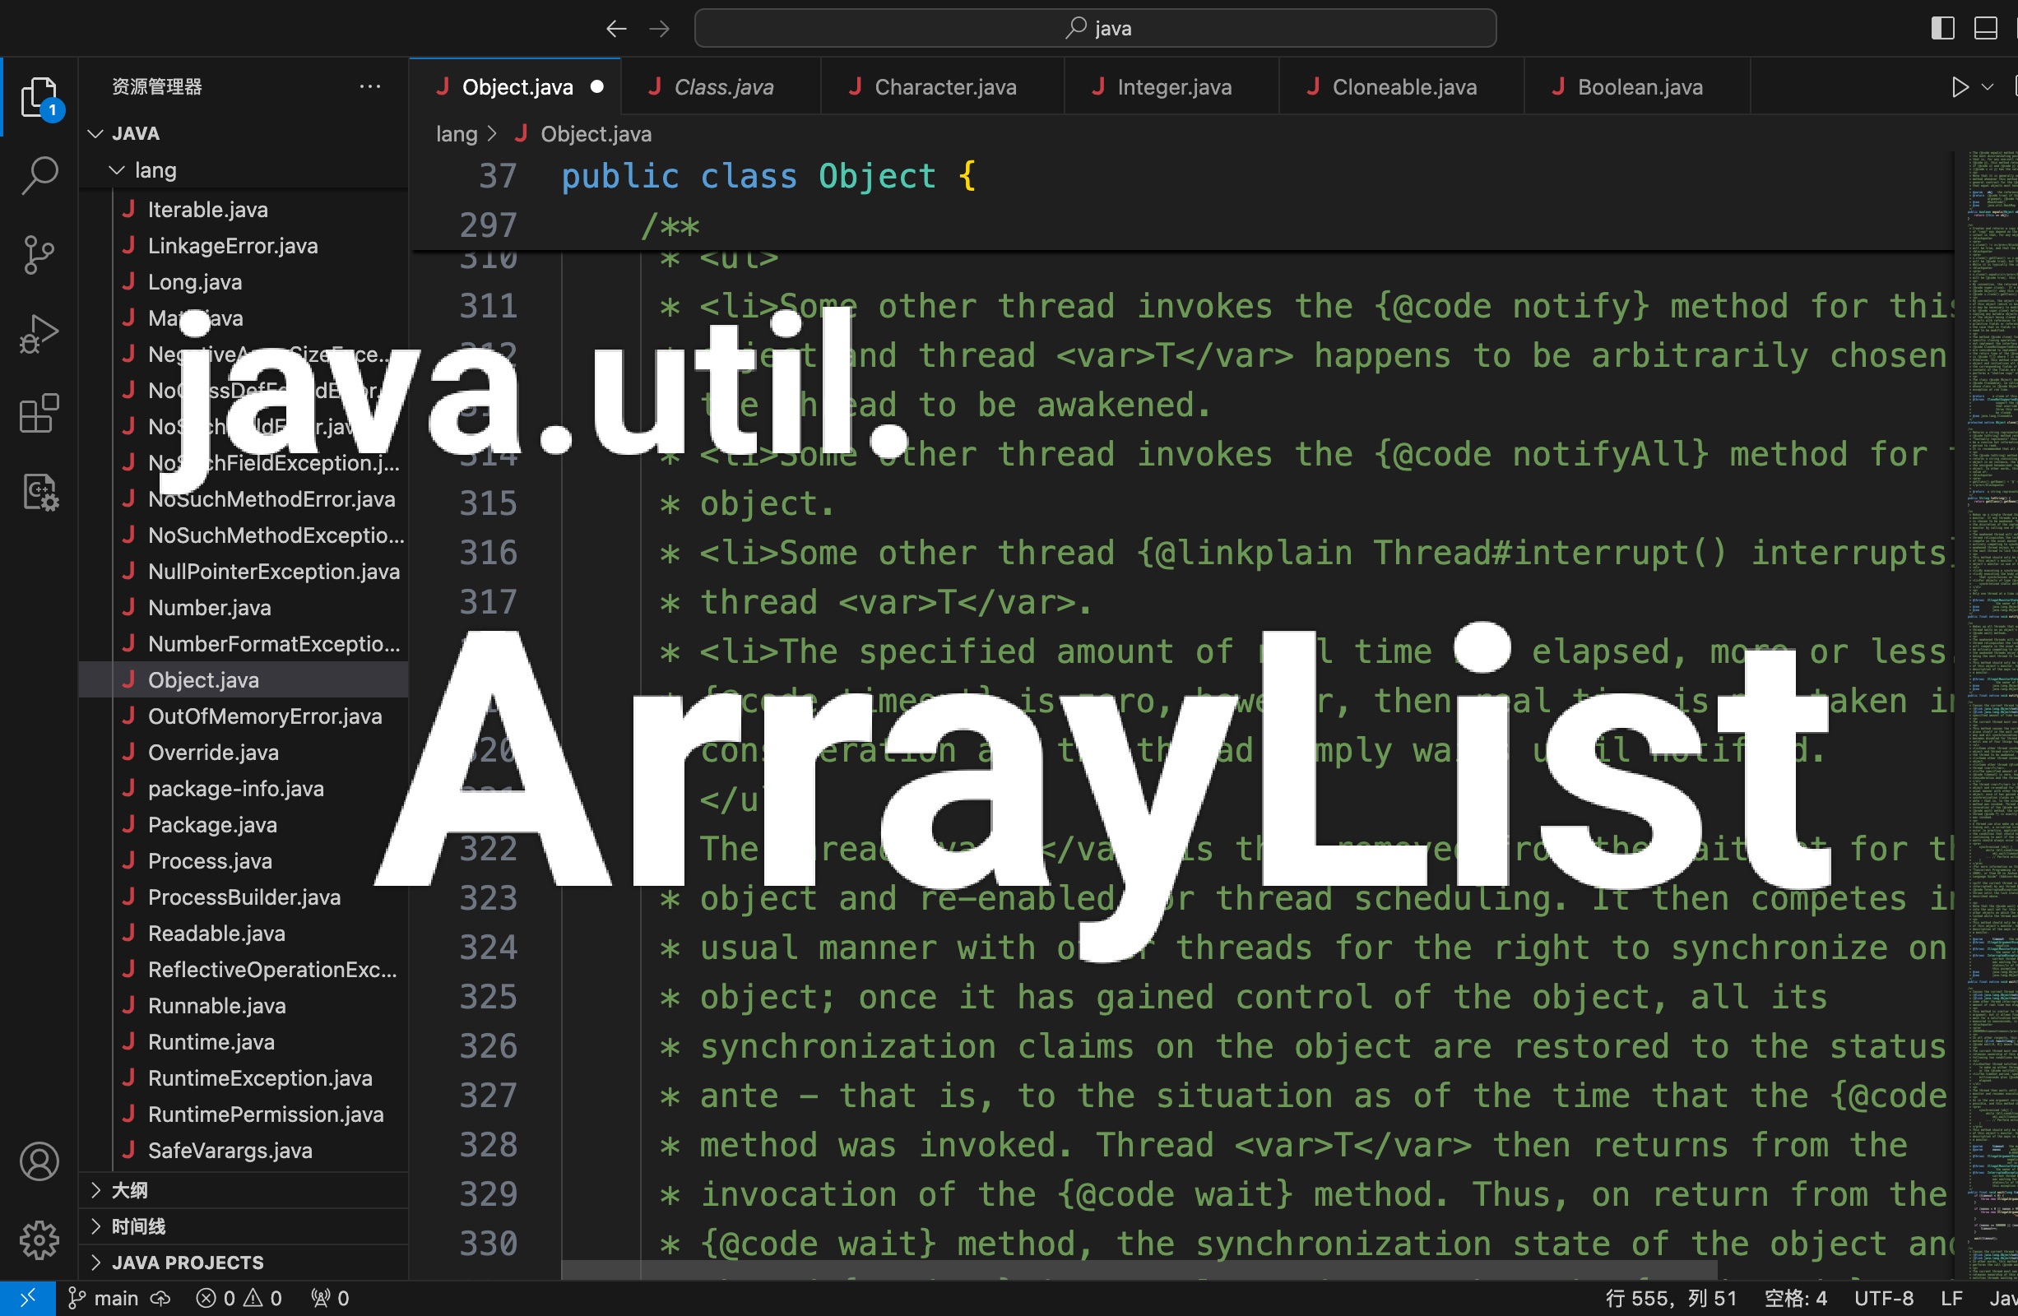Open the run options dropdown arrow

click(1987, 86)
